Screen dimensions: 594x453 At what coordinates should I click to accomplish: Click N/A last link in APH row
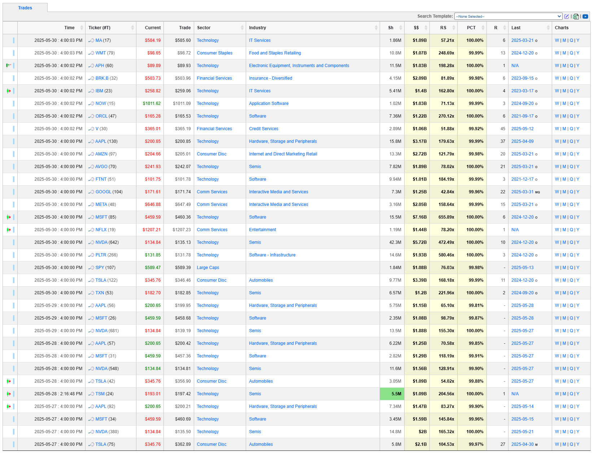515,66
